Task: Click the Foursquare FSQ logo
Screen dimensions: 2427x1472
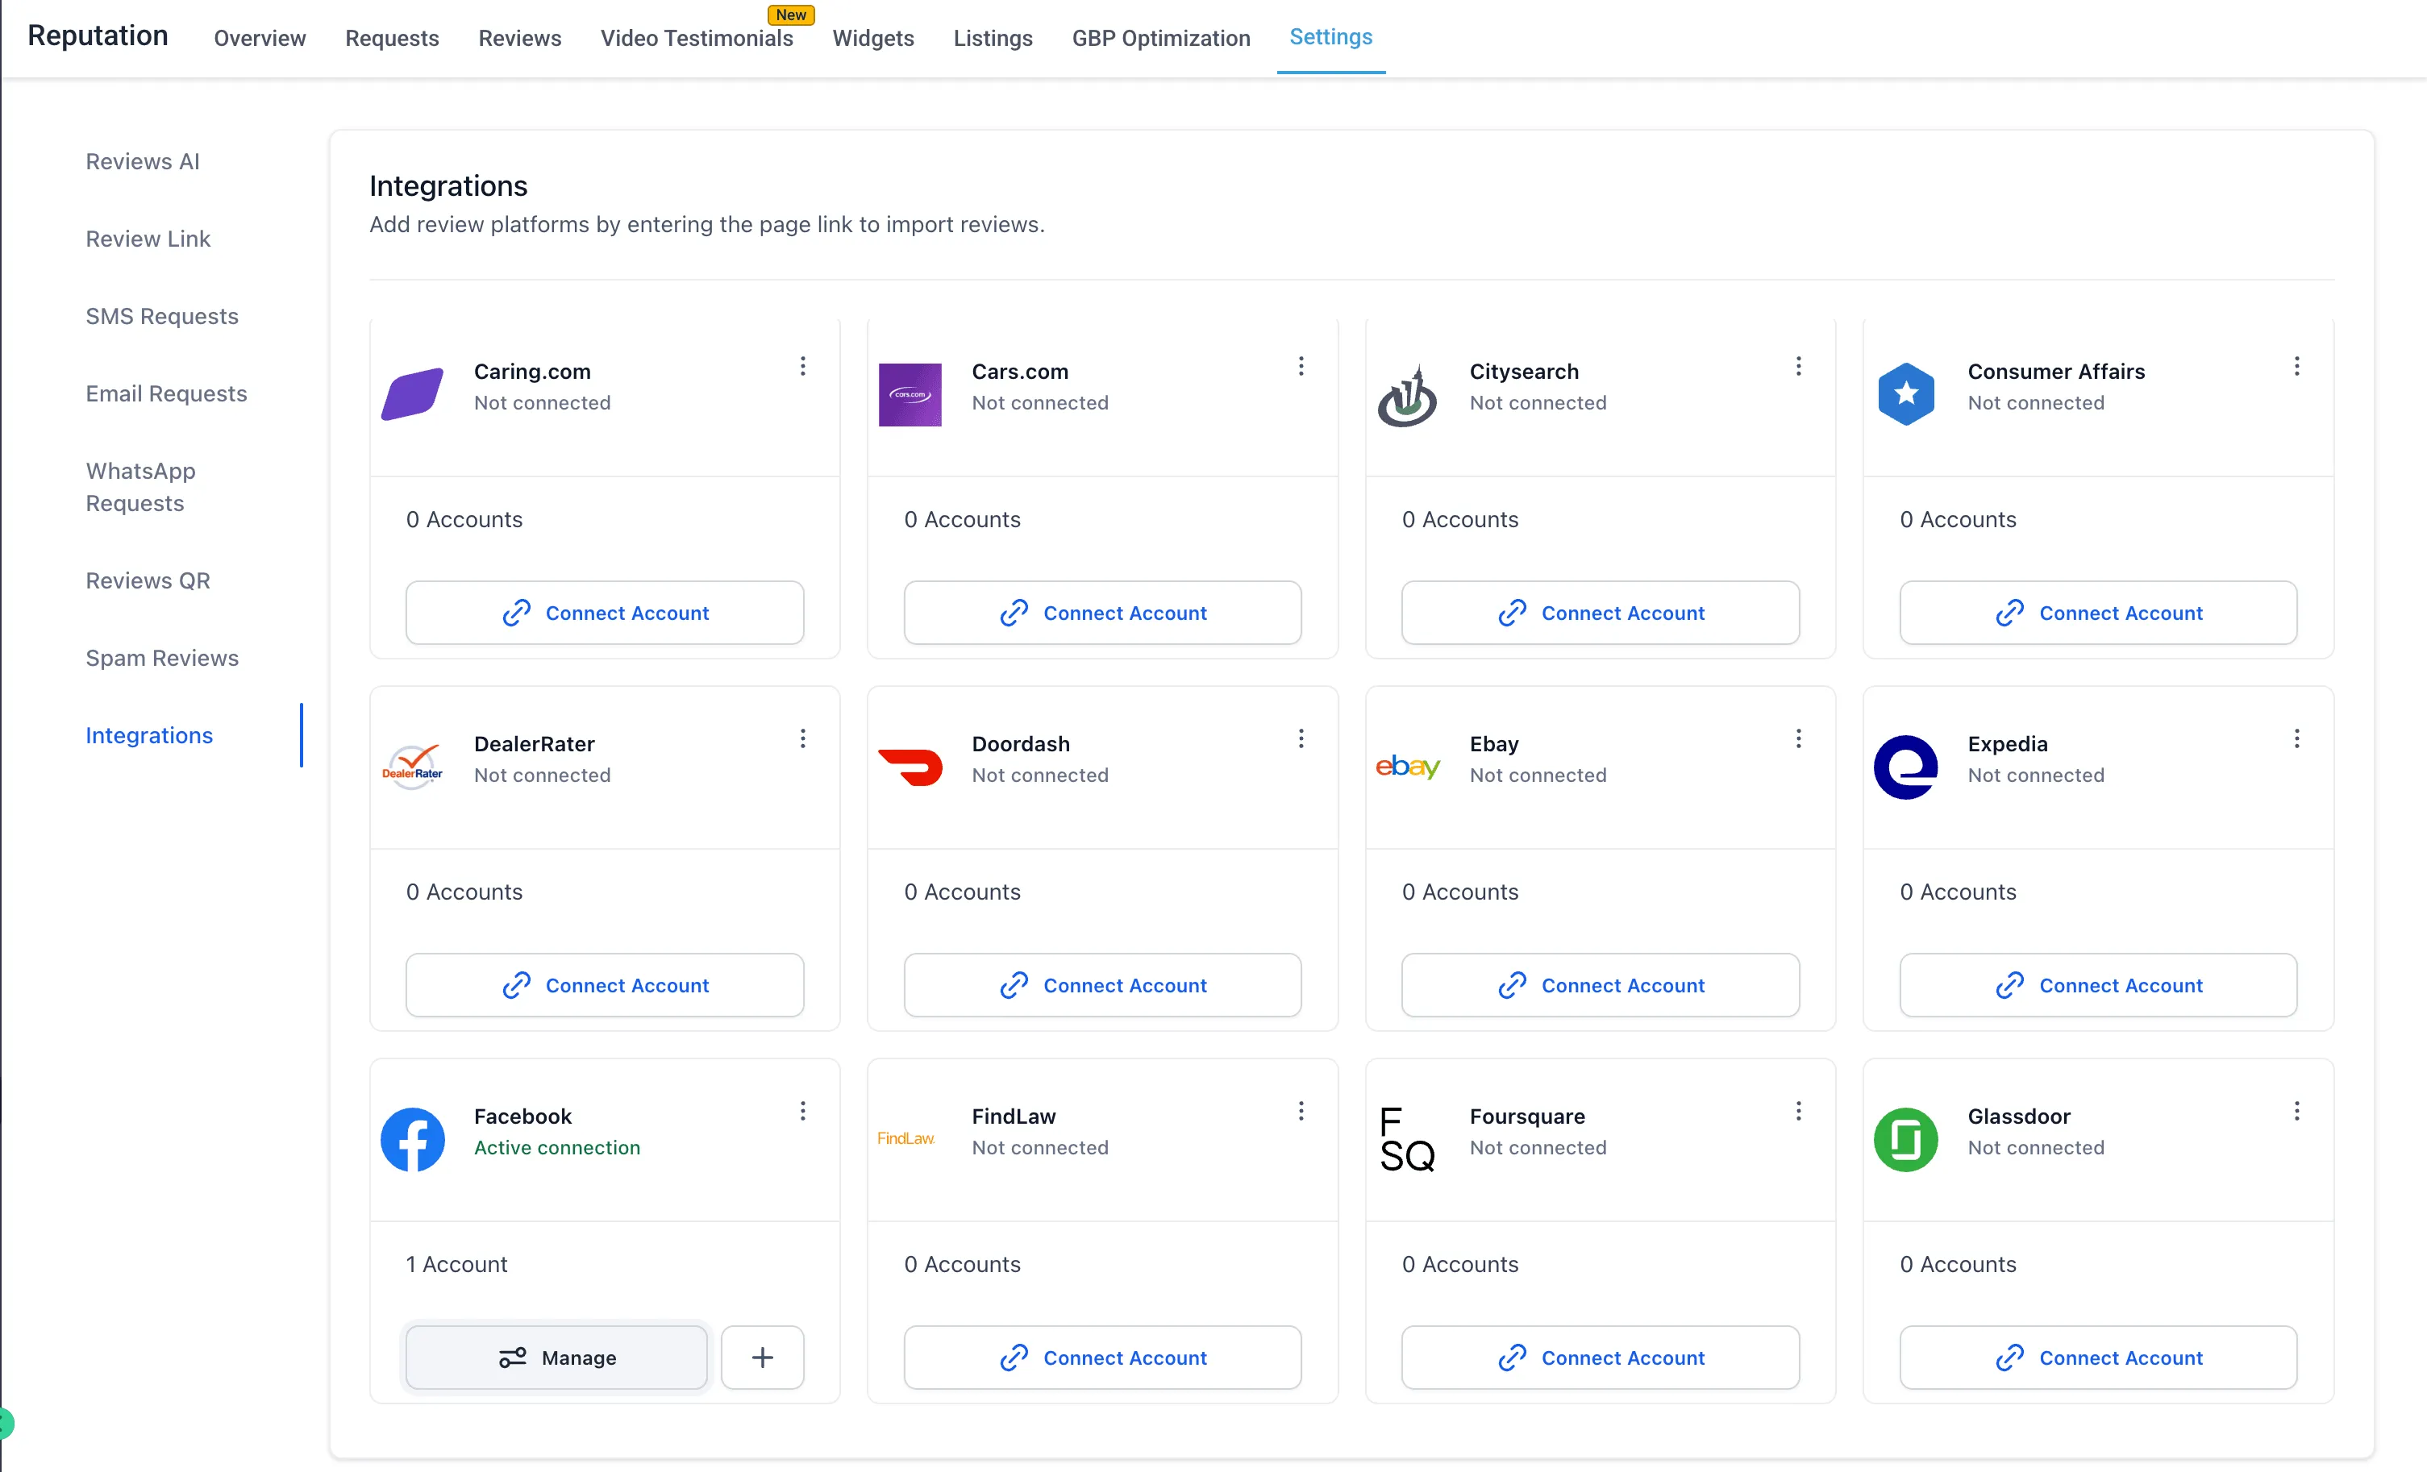Action: click(x=1406, y=1139)
